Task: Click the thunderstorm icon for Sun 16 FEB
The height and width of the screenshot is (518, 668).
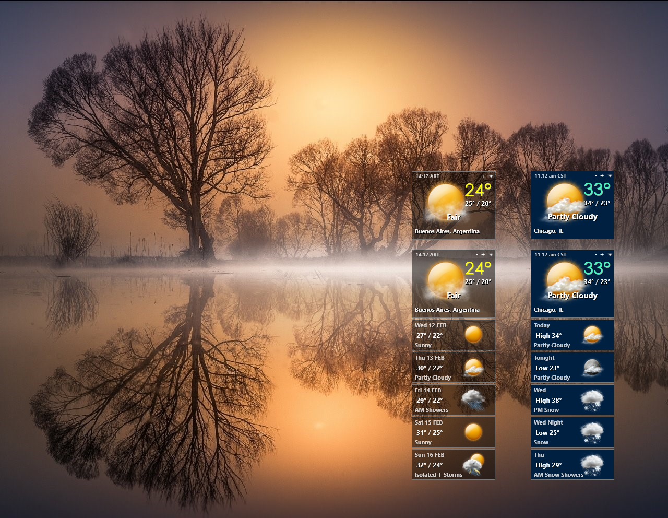Action: [x=473, y=465]
